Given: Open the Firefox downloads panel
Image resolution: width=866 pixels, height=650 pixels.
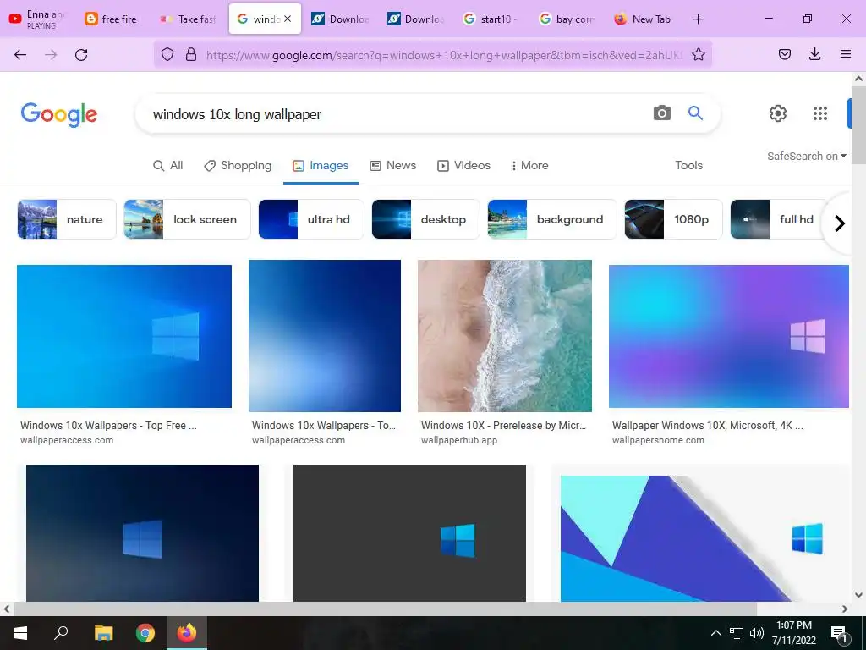Looking at the screenshot, I should point(814,54).
